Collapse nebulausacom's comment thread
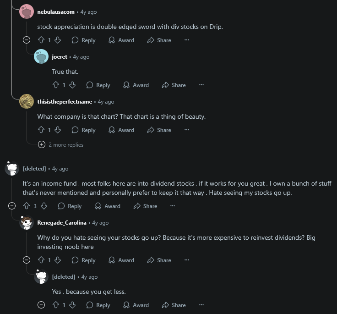The width and height of the screenshot is (337, 314). (27, 40)
